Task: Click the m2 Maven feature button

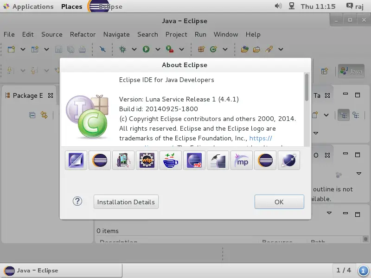Action: coord(194,160)
